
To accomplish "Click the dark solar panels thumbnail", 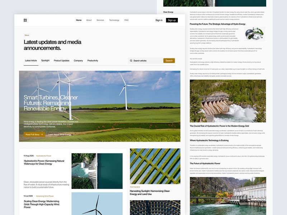I will pyautogui.click(x=155, y=207).
